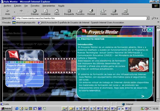Open the Atrás history dropdown arrow

tap(14, 12)
